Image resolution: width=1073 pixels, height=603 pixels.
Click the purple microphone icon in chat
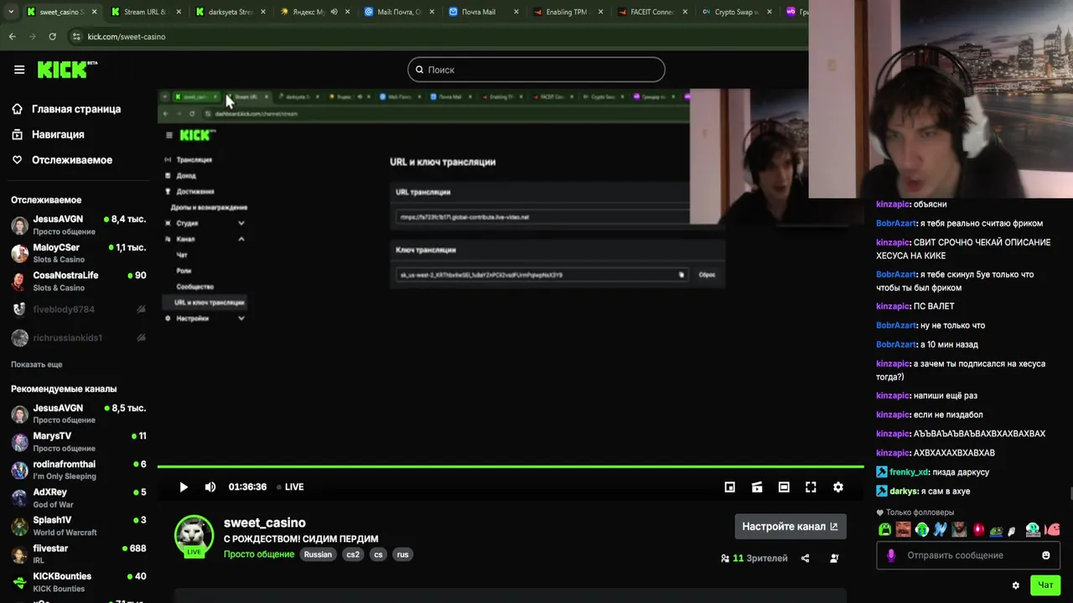click(891, 554)
